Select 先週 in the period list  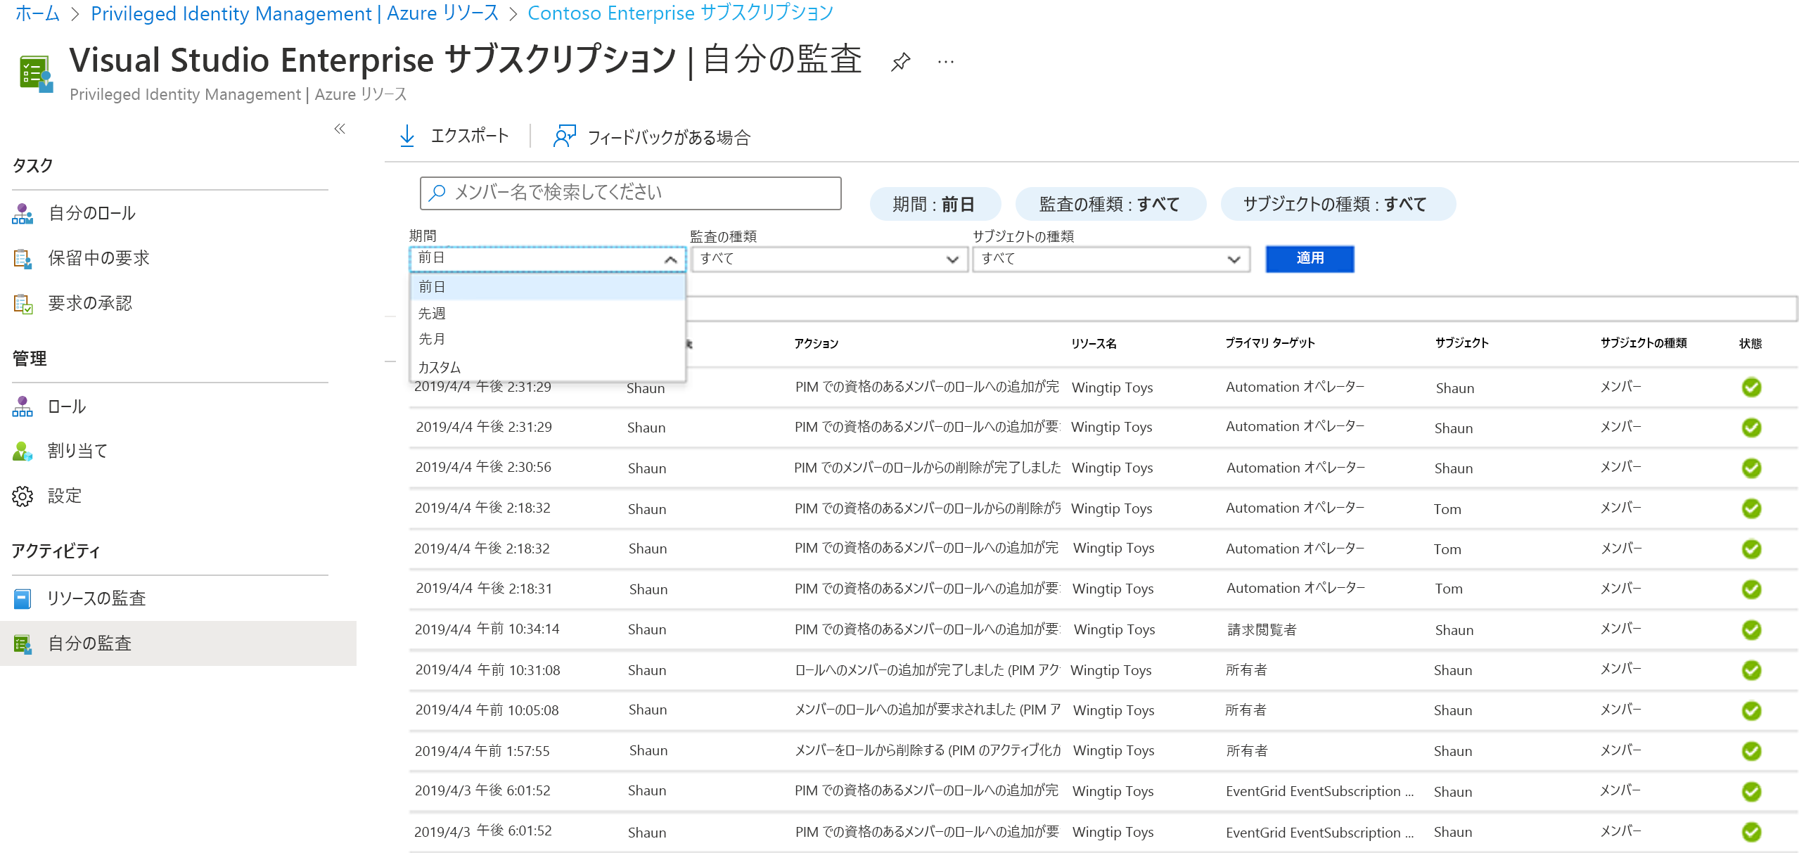tap(547, 313)
